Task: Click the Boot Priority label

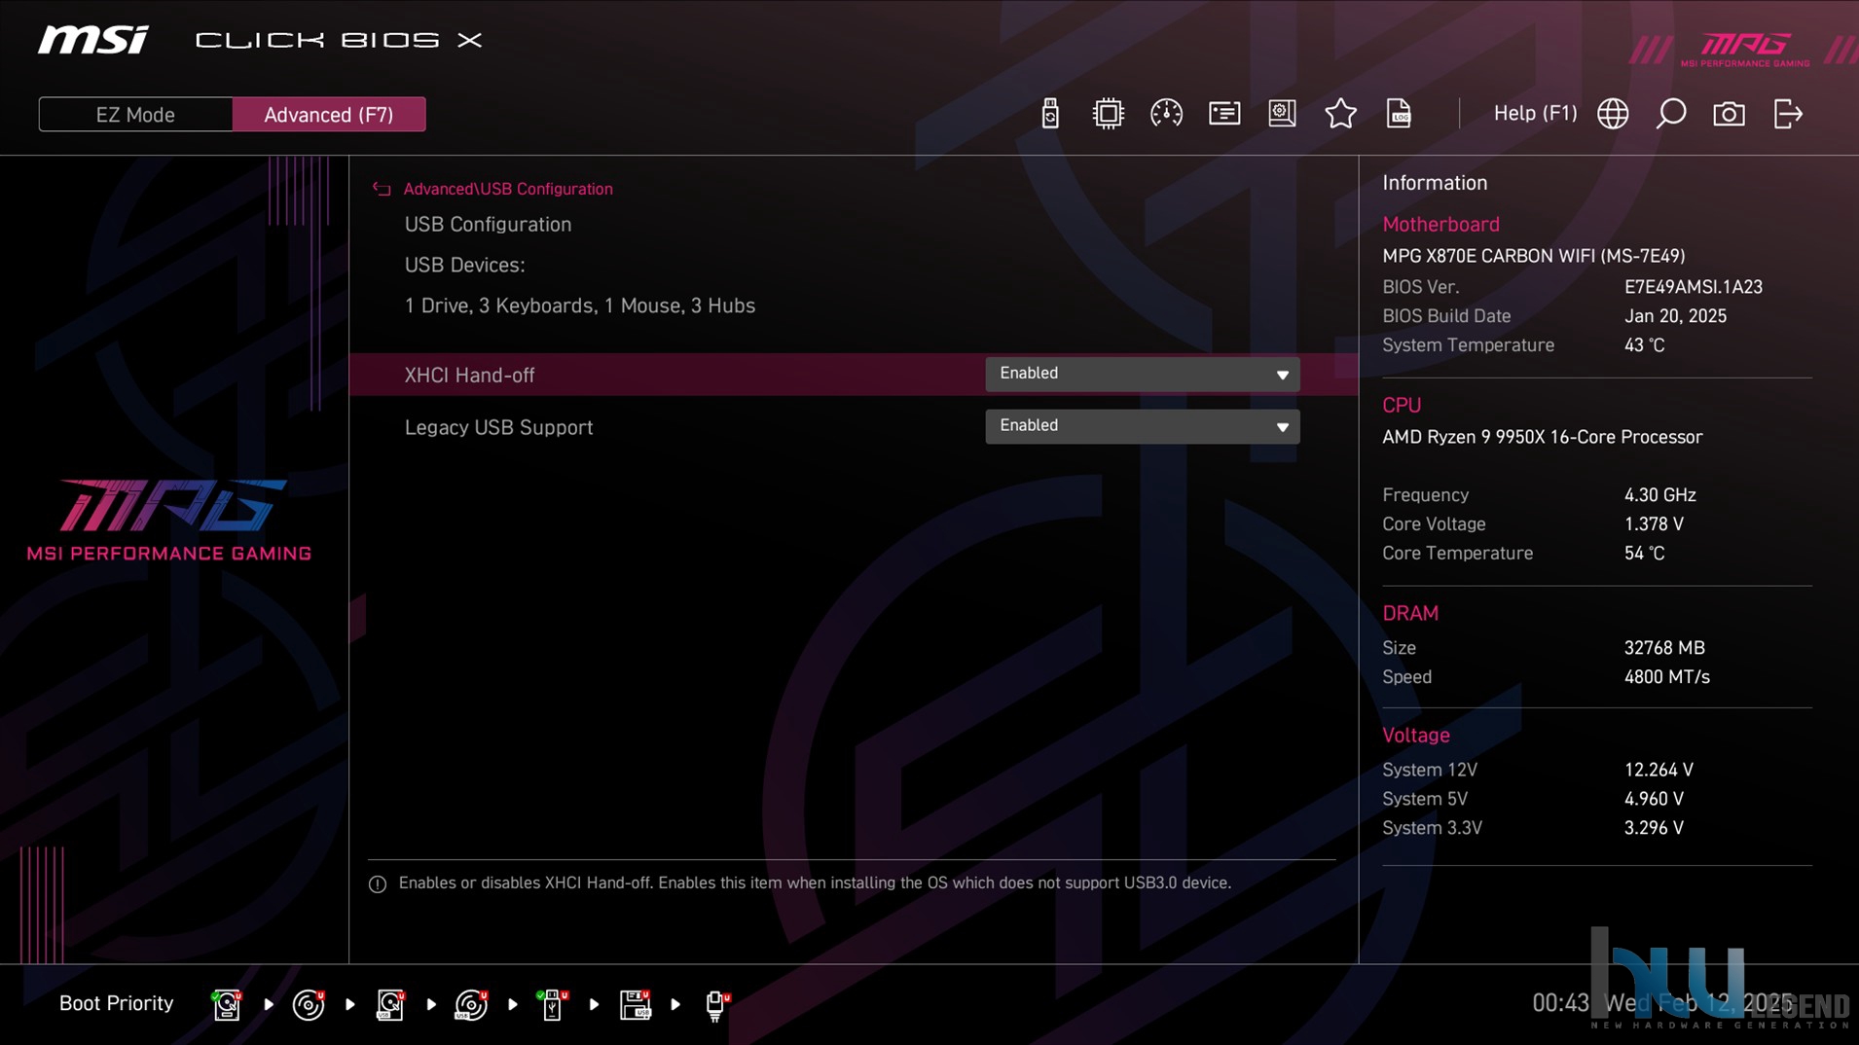Action: (116, 1003)
